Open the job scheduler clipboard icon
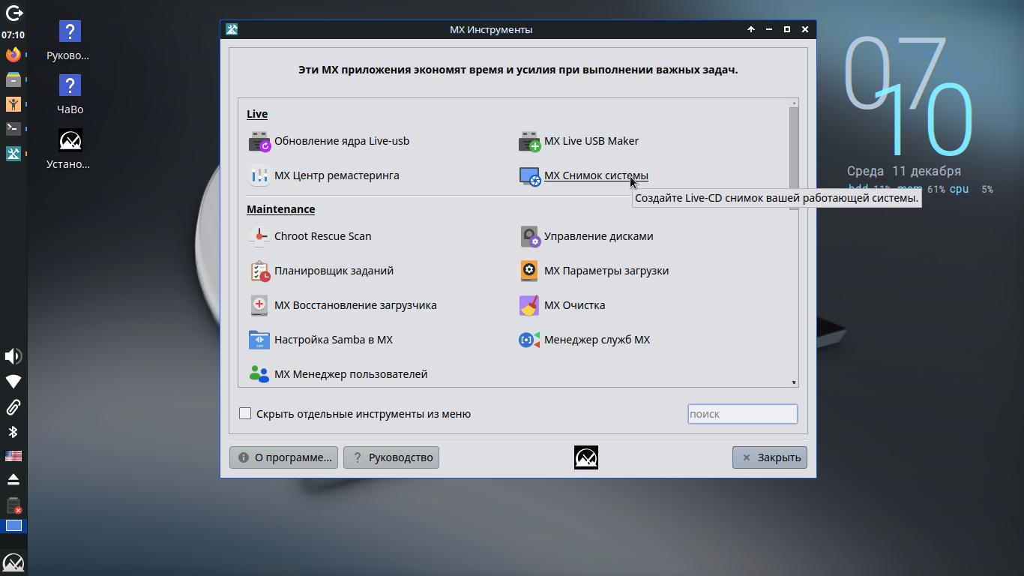This screenshot has width=1024, height=576. tap(259, 271)
